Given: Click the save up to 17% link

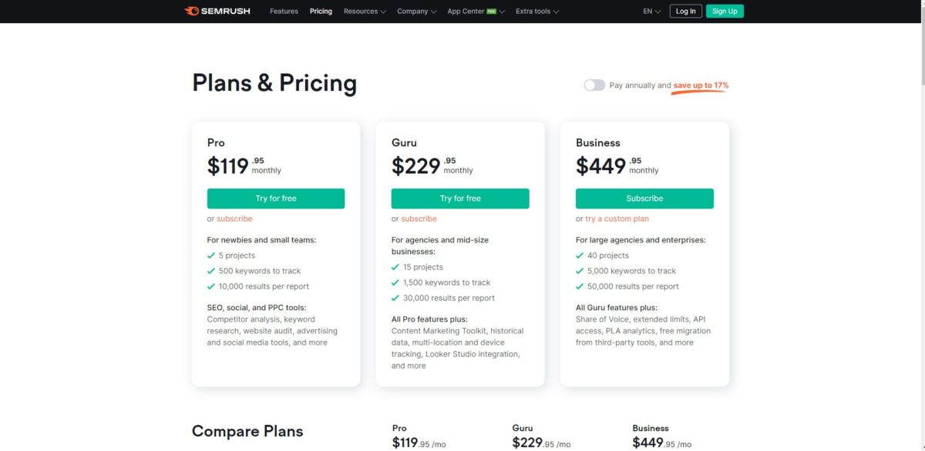Looking at the screenshot, I should [x=699, y=85].
